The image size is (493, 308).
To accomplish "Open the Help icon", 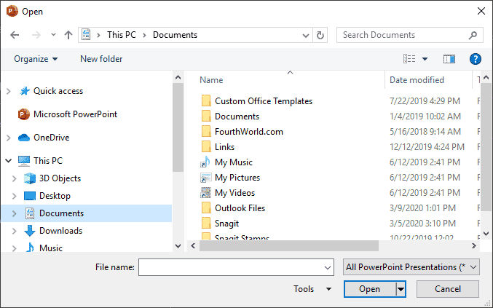I will 475,59.
